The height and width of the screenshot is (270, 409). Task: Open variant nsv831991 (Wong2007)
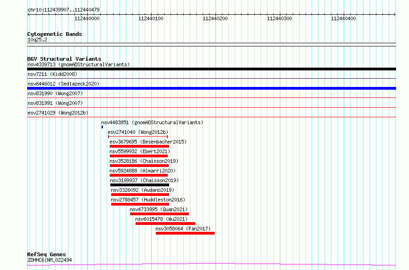55,103
